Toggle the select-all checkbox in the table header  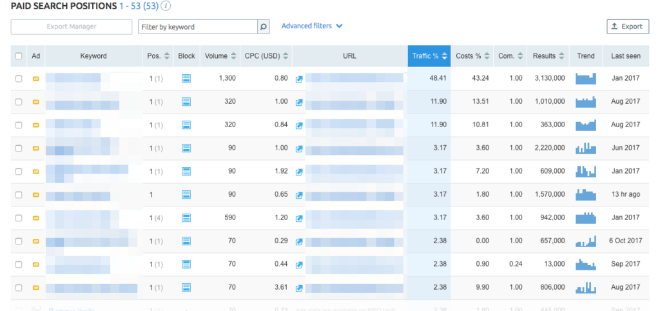pyautogui.click(x=19, y=55)
